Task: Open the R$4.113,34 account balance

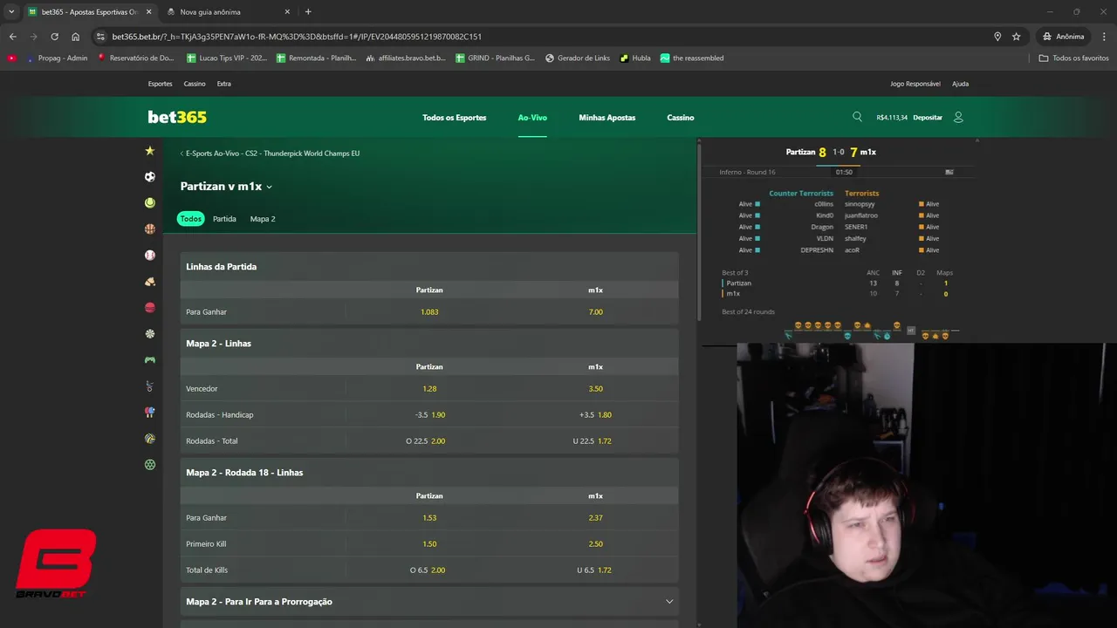Action: tap(892, 117)
